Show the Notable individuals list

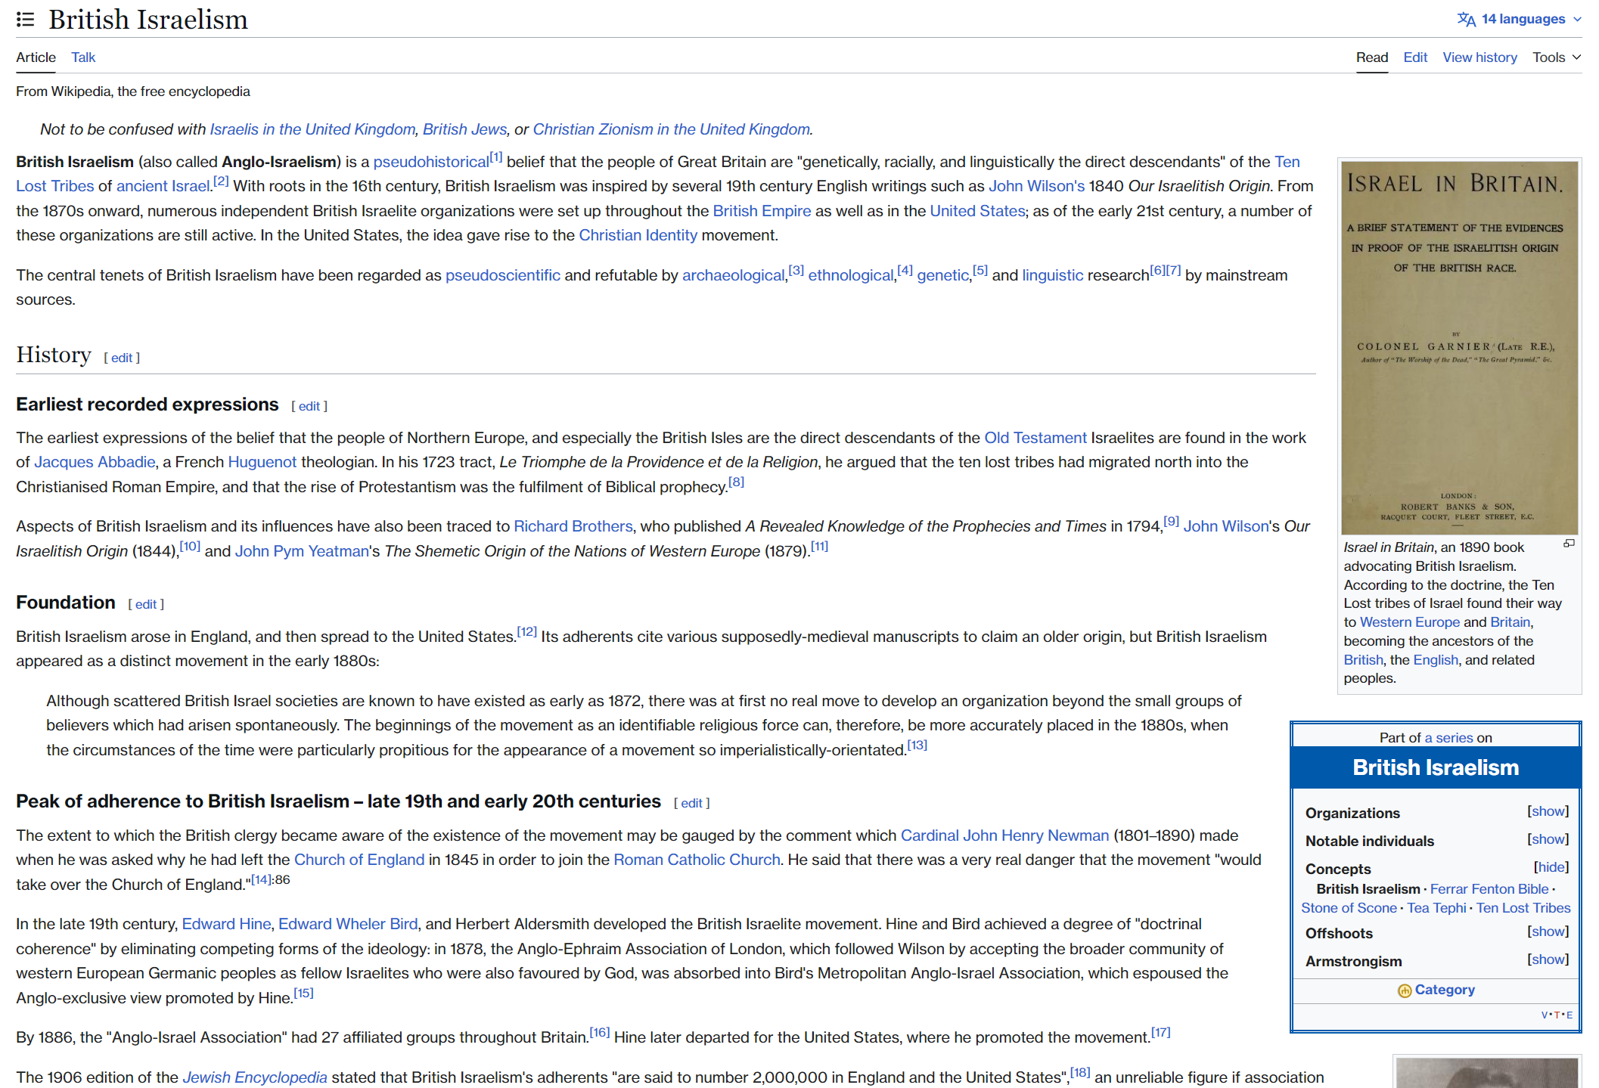pos(1548,839)
